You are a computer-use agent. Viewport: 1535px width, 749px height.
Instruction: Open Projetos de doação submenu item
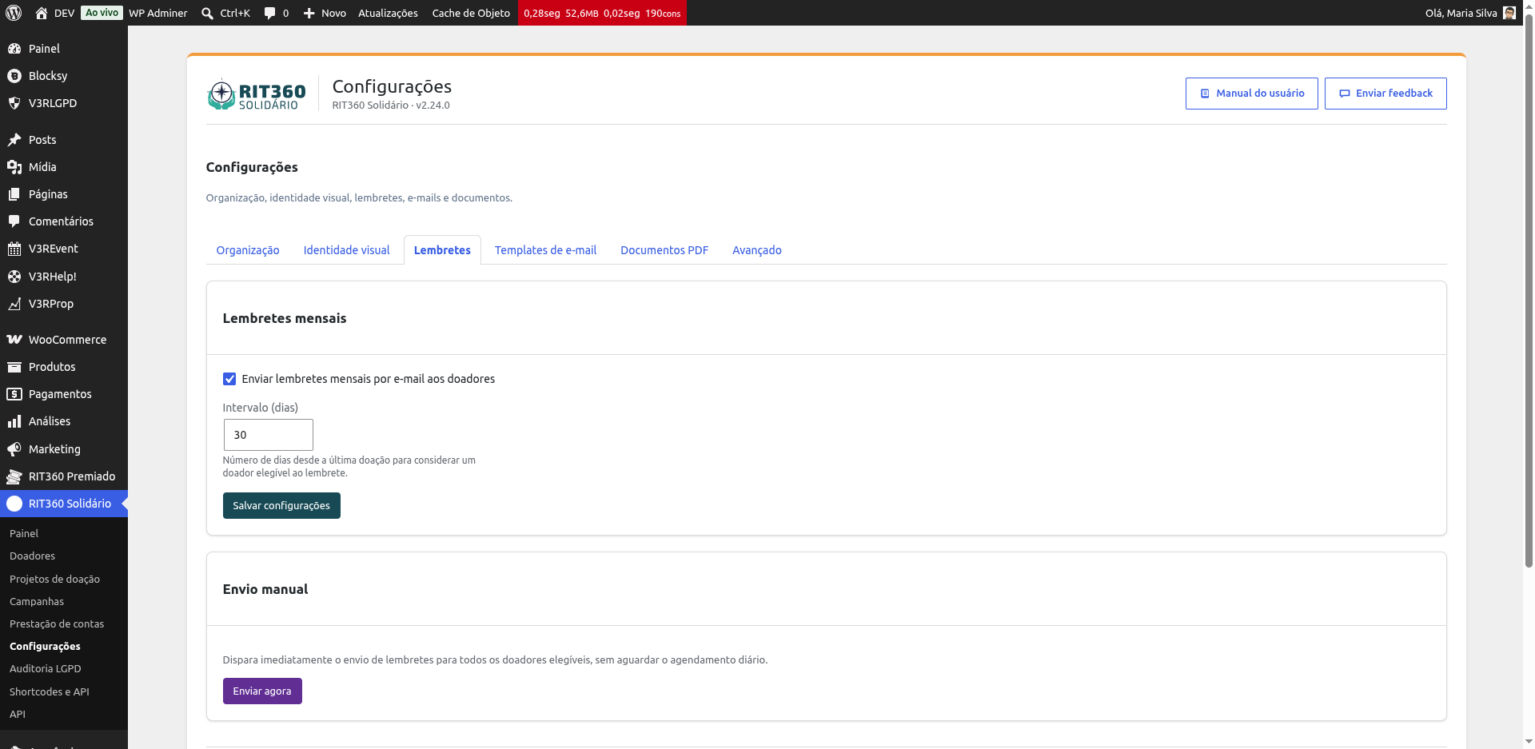click(x=54, y=580)
